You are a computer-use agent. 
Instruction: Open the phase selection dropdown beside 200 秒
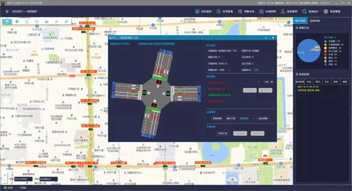click(x=251, y=82)
